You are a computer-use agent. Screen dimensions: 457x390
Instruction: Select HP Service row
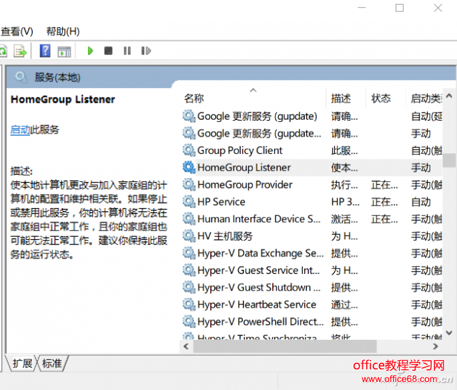pos(312,202)
